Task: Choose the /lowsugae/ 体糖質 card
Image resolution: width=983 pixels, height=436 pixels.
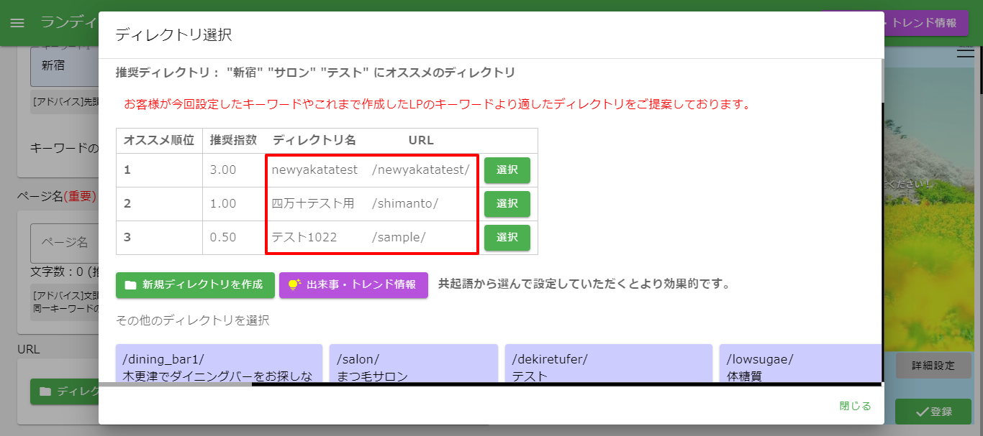Action: 800,363
